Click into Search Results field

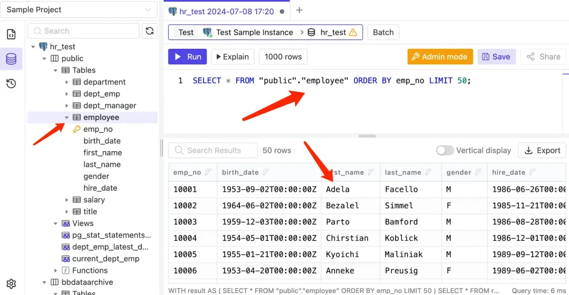pyautogui.click(x=213, y=150)
